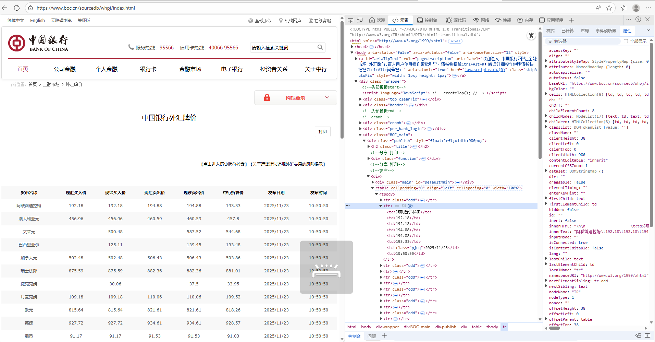The image size is (655, 342).
Task: Open the 性能 tab
Action: pos(503,20)
